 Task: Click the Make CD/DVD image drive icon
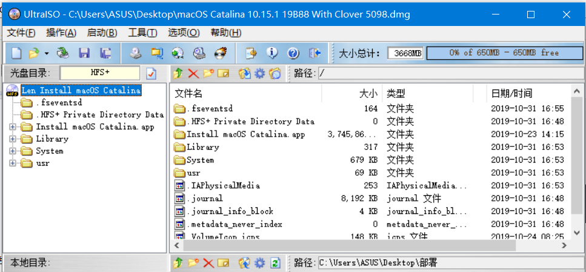click(136, 53)
